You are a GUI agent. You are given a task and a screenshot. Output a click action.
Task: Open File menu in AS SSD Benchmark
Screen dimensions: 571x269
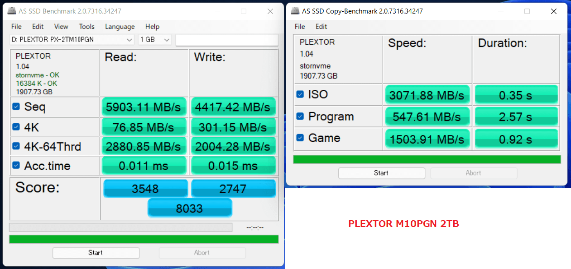point(16,27)
